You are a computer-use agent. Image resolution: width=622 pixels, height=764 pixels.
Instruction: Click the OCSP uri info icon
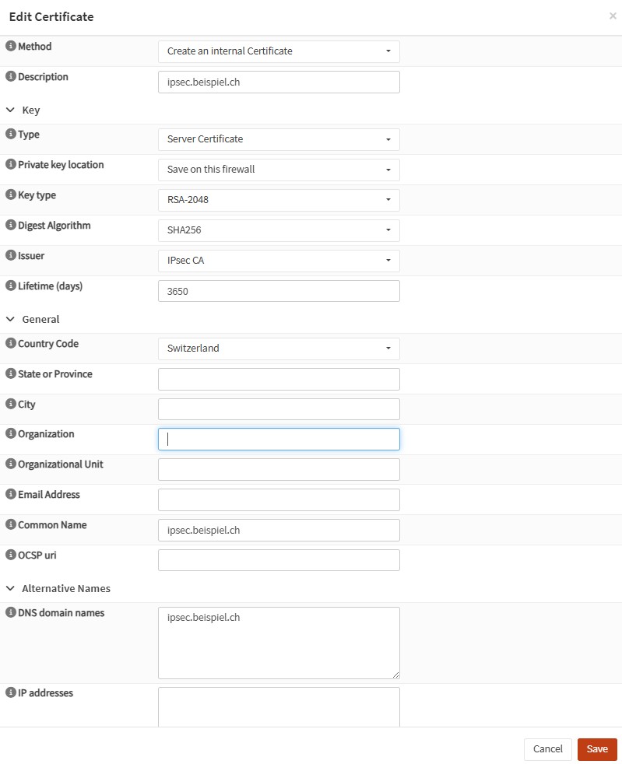(x=11, y=555)
